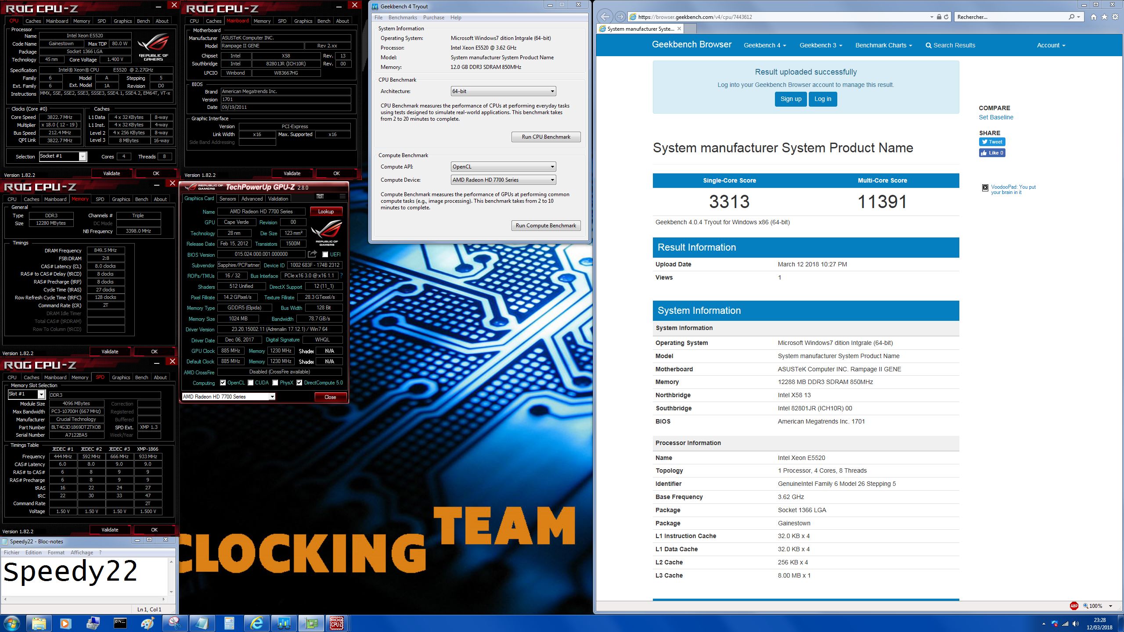The width and height of the screenshot is (1124, 632).
Task: Click the Sign up button
Action: pos(791,99)
